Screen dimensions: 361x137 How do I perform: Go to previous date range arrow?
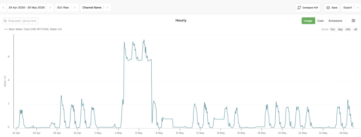[x=3, y=8]
